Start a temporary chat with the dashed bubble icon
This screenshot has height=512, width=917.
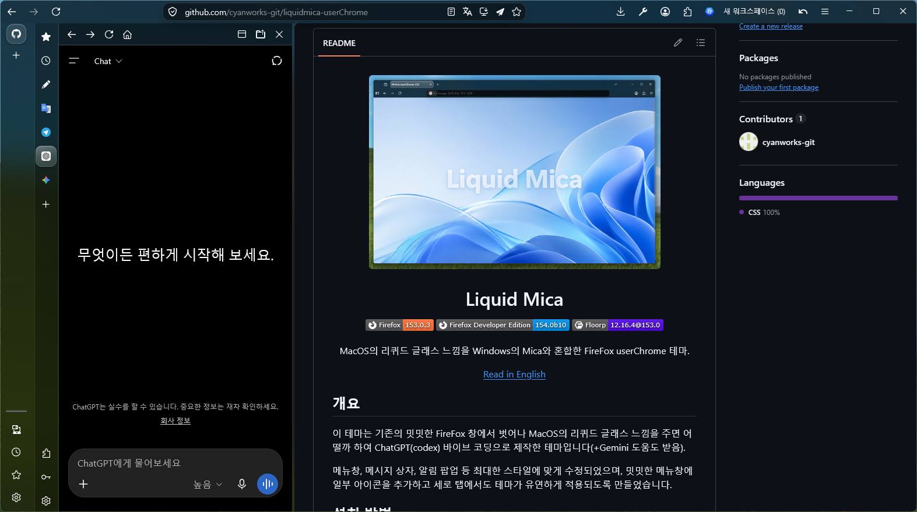(277, 61)
